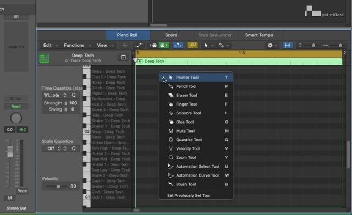352x215 pixels.
Task: Click the green drum region icon
Action: [45, 58]
